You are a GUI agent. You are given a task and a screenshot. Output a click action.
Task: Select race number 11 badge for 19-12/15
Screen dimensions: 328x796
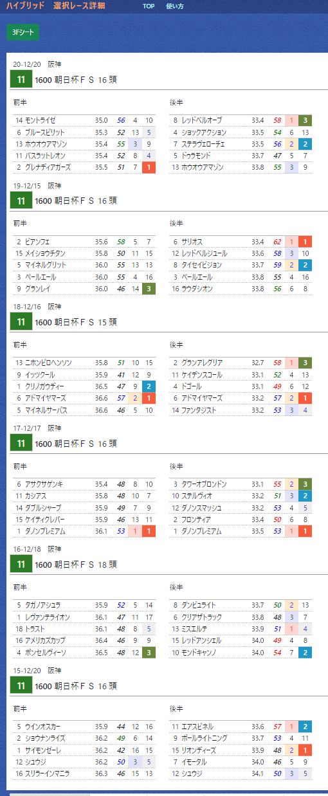tap(21, 201)
